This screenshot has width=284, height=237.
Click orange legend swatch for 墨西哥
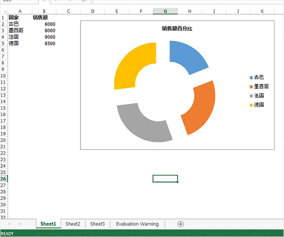click(x=251, y=87)
